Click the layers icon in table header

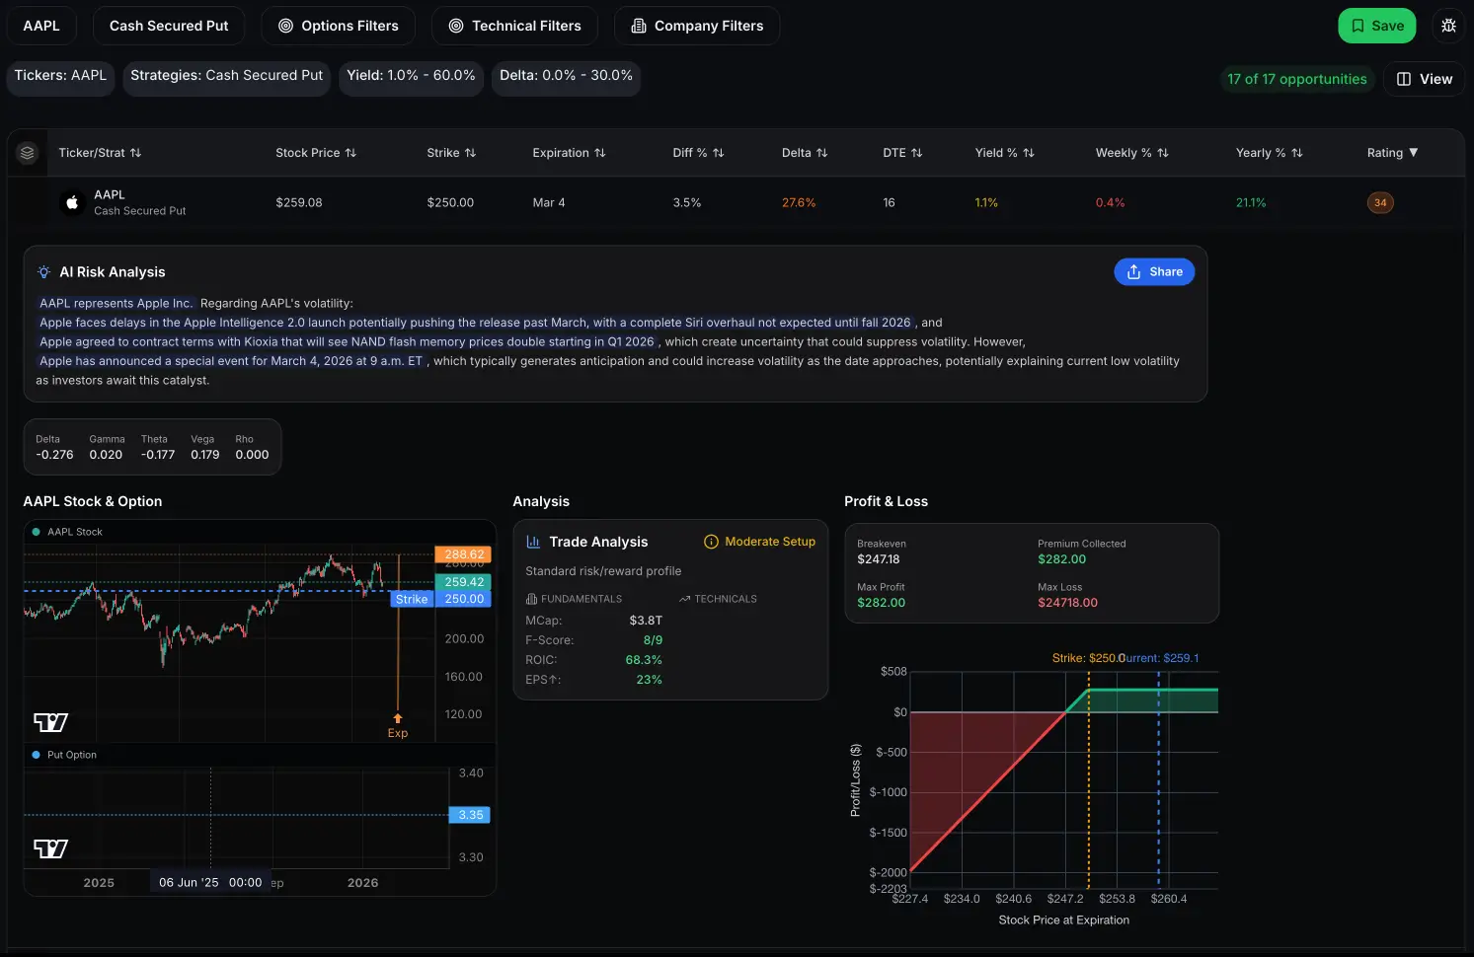(28, 153)
